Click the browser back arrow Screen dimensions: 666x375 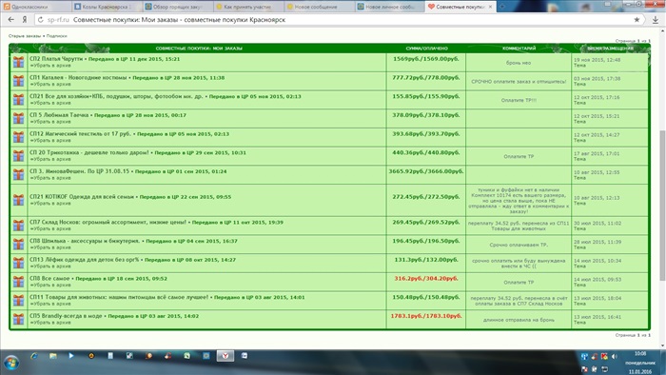(x=11, y=20)
